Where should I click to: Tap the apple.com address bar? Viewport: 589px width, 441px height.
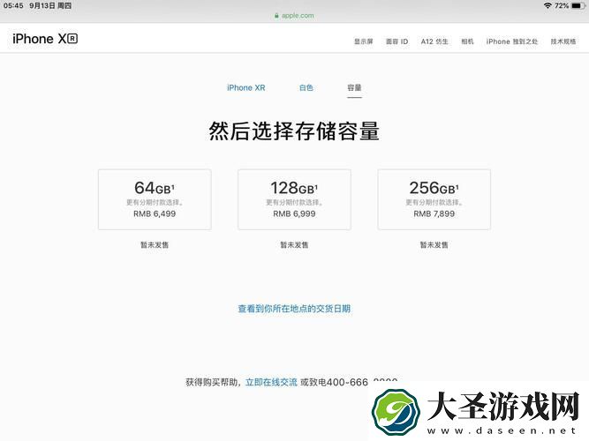295,15
